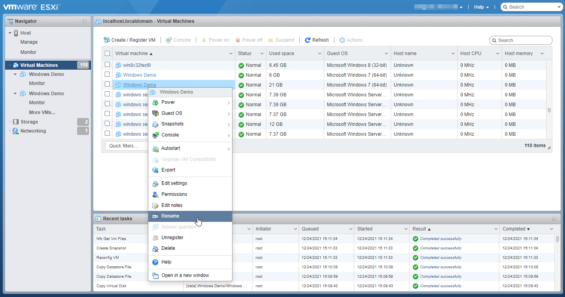Image resolution: width=565 pixels, height=297 pixels.
Task: Select Edit settings in the context menu
Action: [174, 183]
